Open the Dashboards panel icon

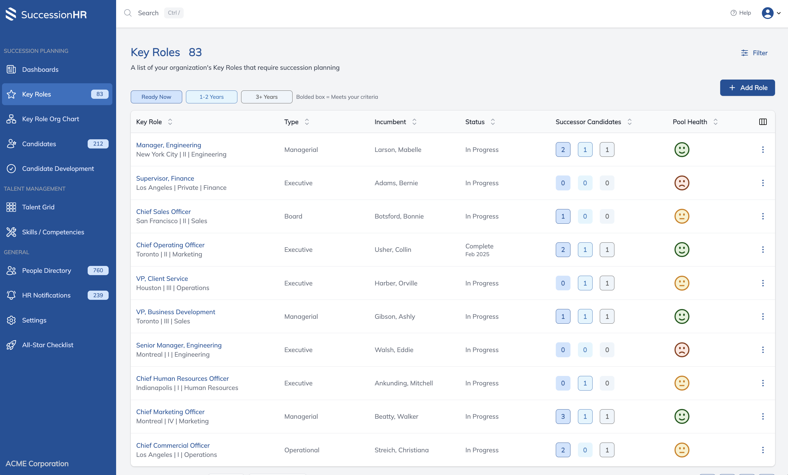[x=11, y=69]
